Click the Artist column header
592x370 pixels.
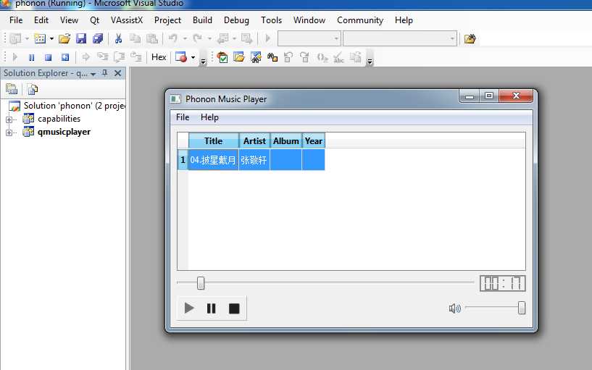[x=254, y=141]
